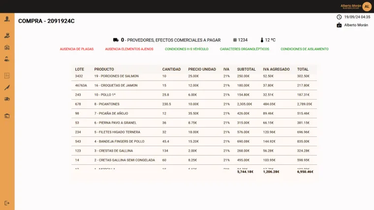
Task: Select product 7 - PICAÑA DE AÑOJO
Action: coord(111,113)
